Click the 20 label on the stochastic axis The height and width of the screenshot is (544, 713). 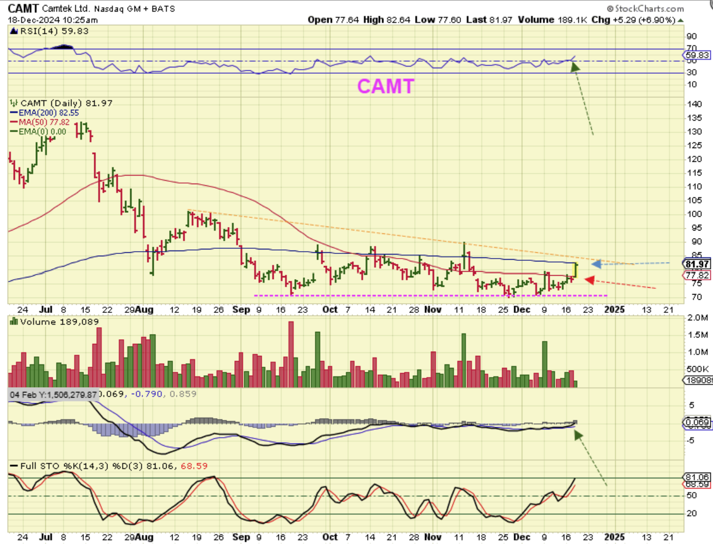(692, 513)
